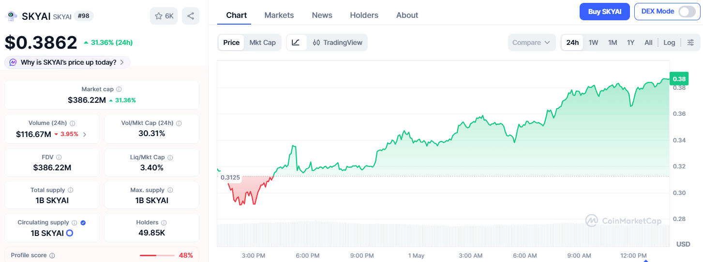
Task: Click the verified checkmark by Circulating supply
Action: (x=83, y=223)
